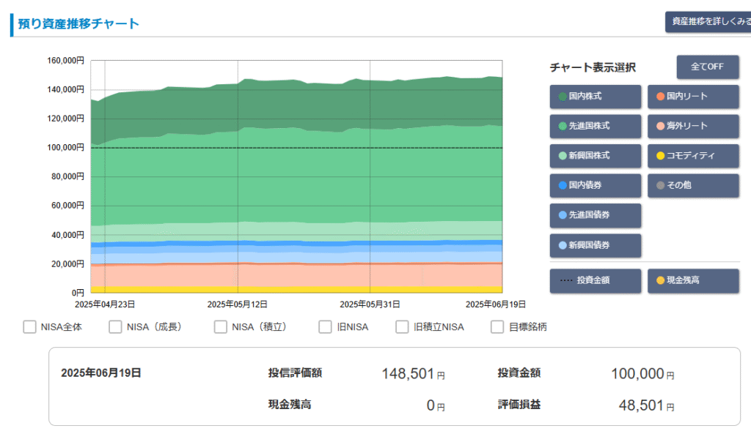Toggle 投資金額 dotted line display
This screenshot has height=434, width=751.
(595, 280)
